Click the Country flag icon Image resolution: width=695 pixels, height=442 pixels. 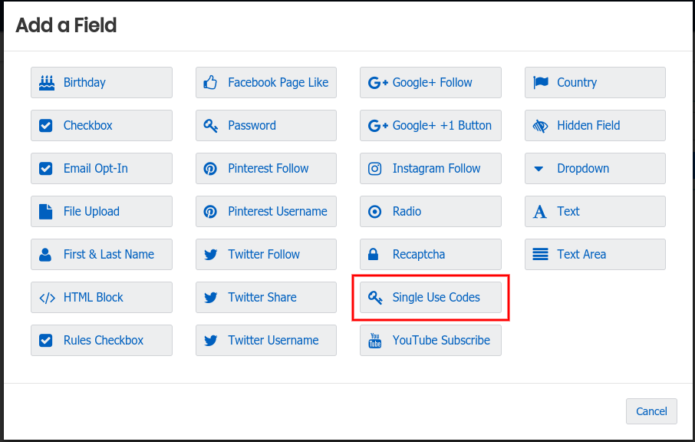[x=540, y=82]
